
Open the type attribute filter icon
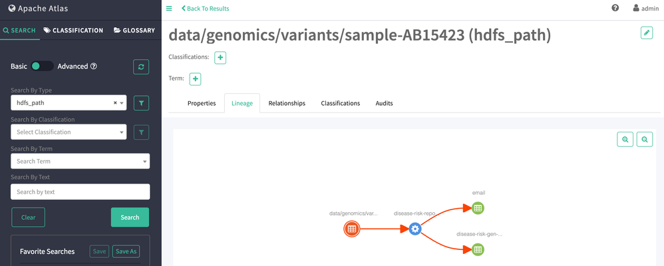[141, 103]
